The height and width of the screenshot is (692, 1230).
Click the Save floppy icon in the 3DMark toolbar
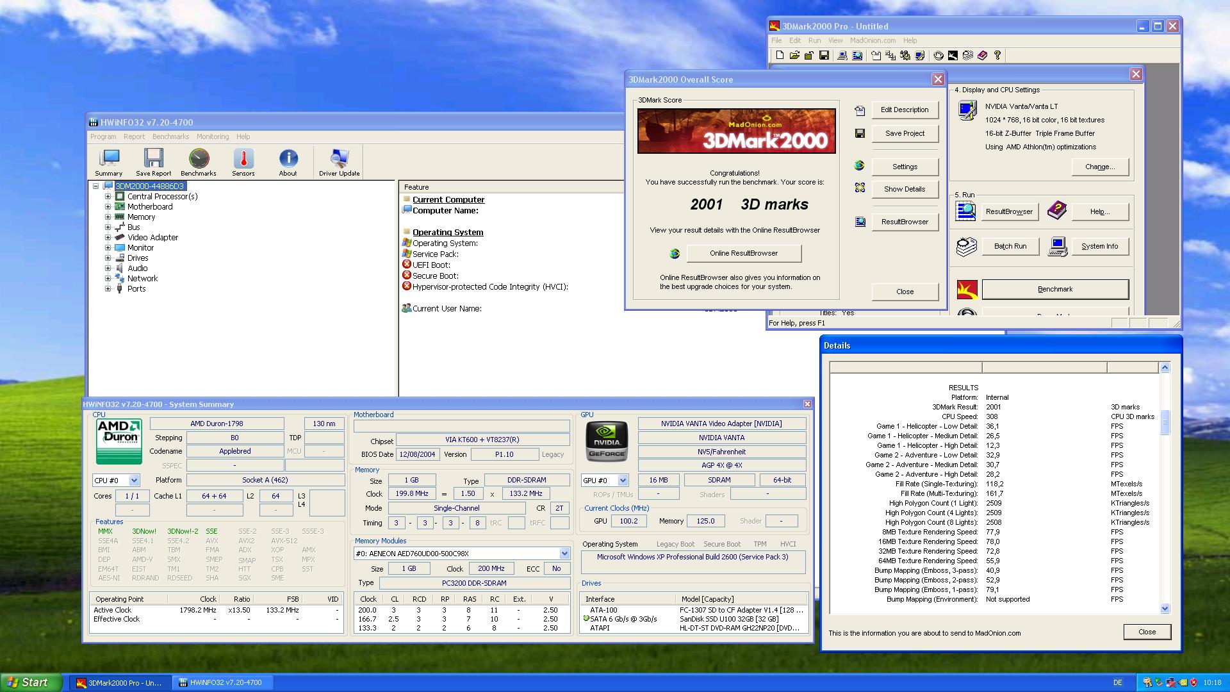824,56
